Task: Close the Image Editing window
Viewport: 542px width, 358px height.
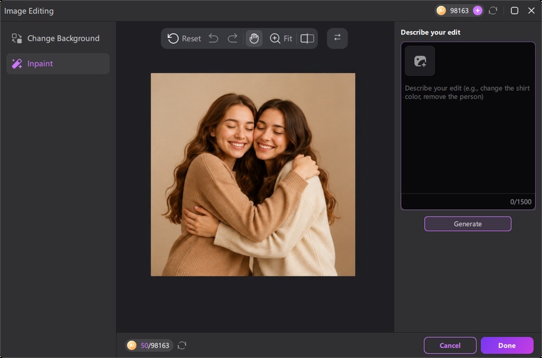Action: (x=531, y=11)
